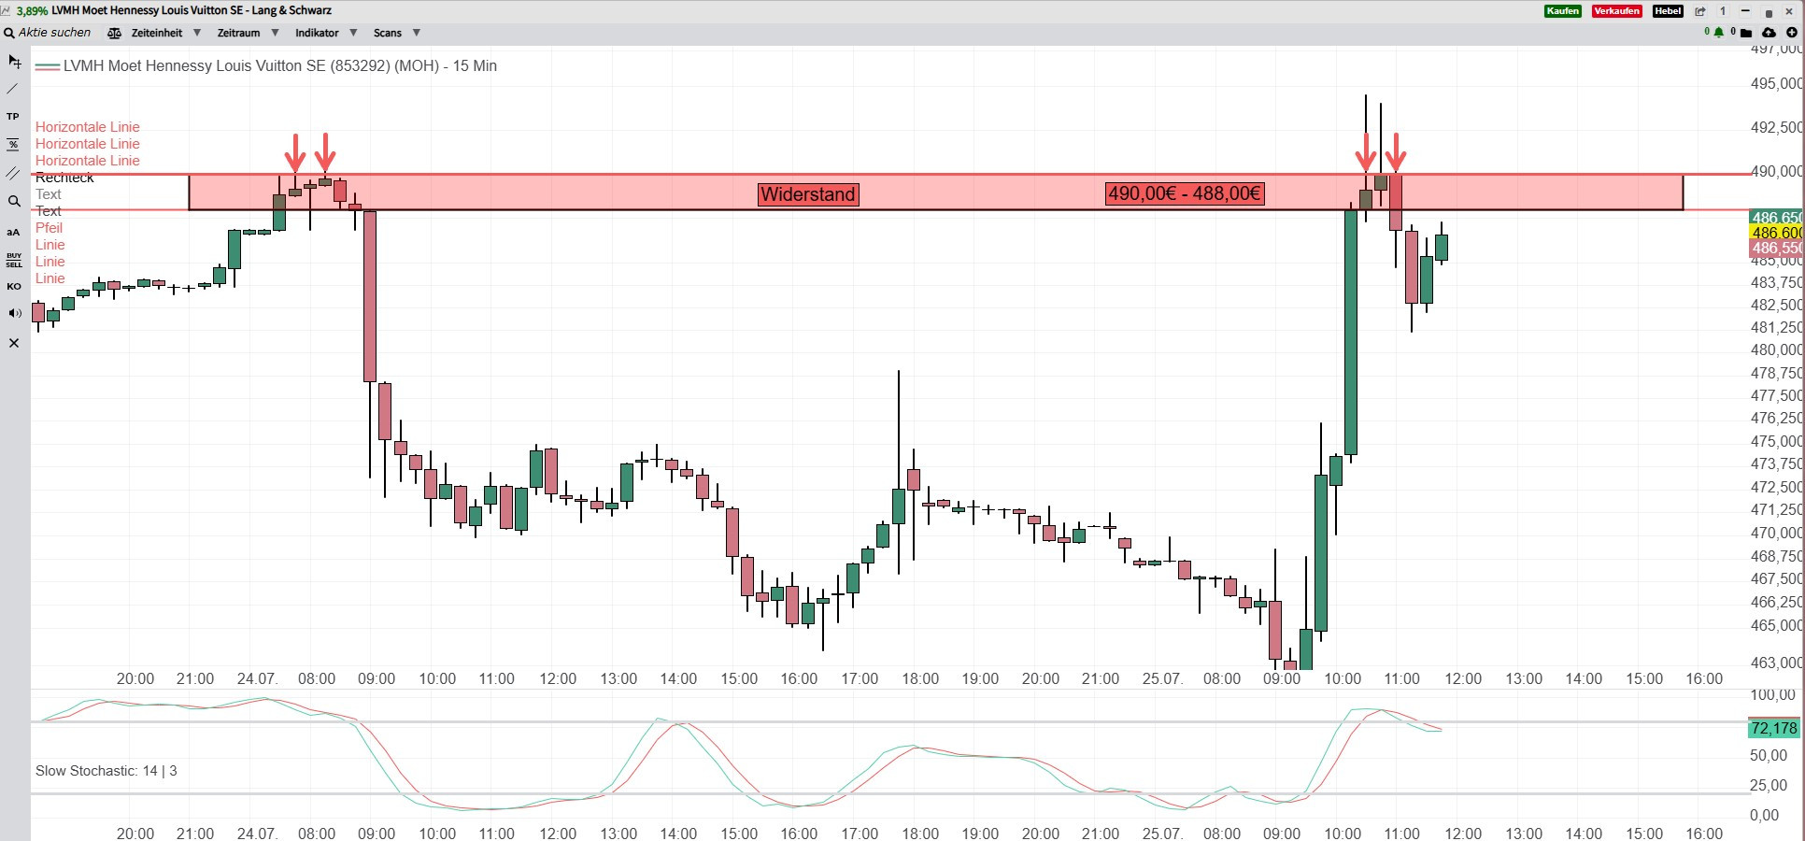
Task: Activate the TP target tool
Action: [x=13, y=117]
